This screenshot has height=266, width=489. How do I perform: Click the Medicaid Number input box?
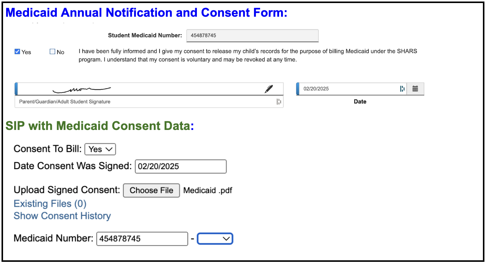tap(142, 238)
